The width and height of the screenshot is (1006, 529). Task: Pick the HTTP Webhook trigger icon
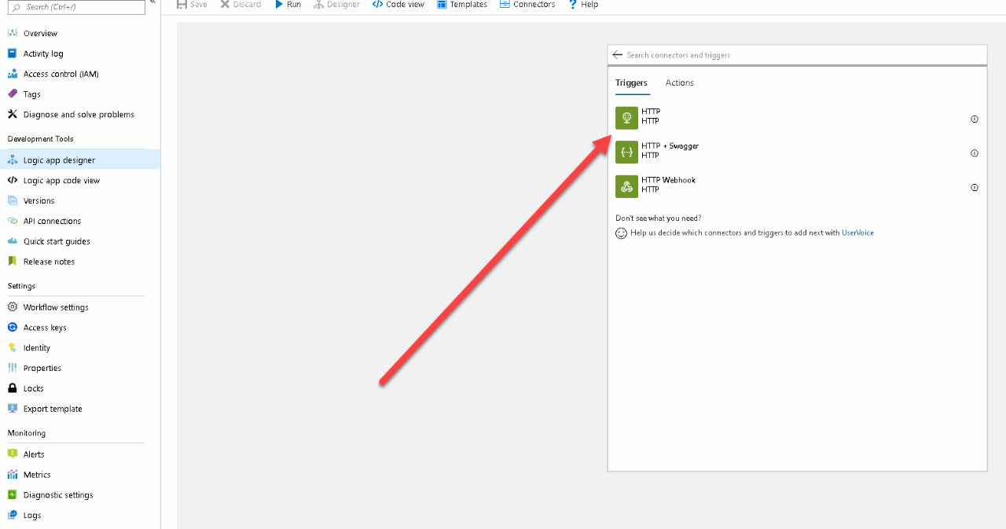[x=626, y=186]
